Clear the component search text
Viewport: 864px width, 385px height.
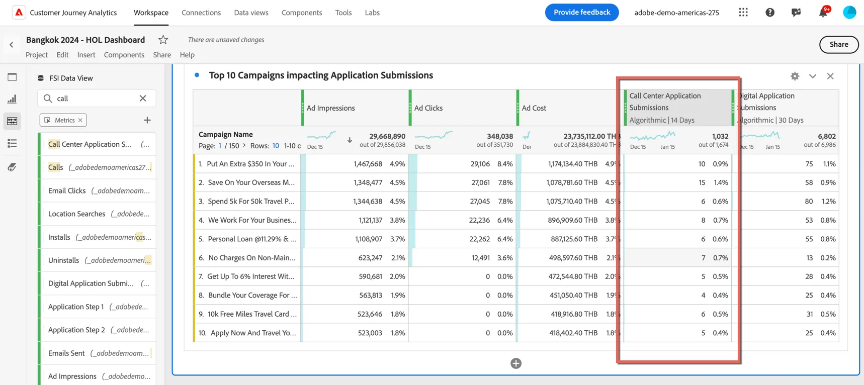click(x=143, y=99)
